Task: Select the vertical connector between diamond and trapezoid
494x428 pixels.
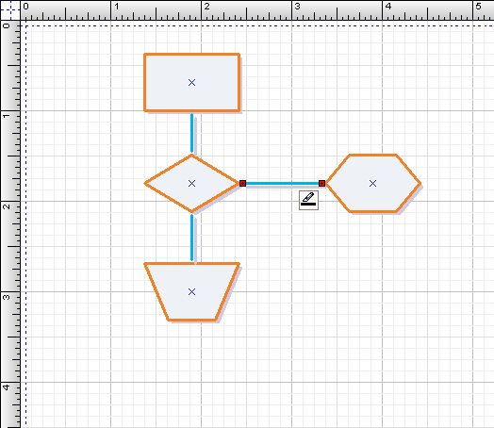Action: tap(192, 238)
